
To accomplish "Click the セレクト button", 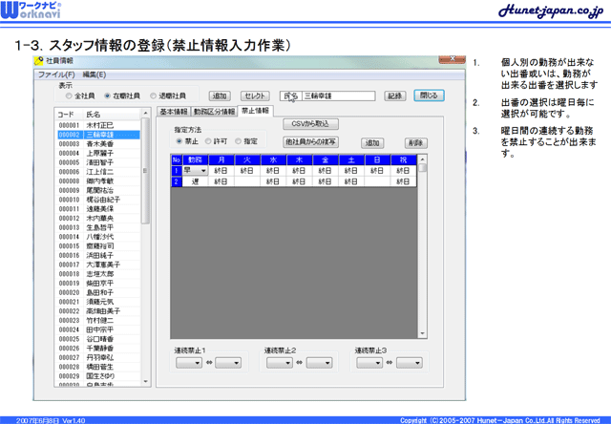I will pyautogui.click(x=253, y=95).
